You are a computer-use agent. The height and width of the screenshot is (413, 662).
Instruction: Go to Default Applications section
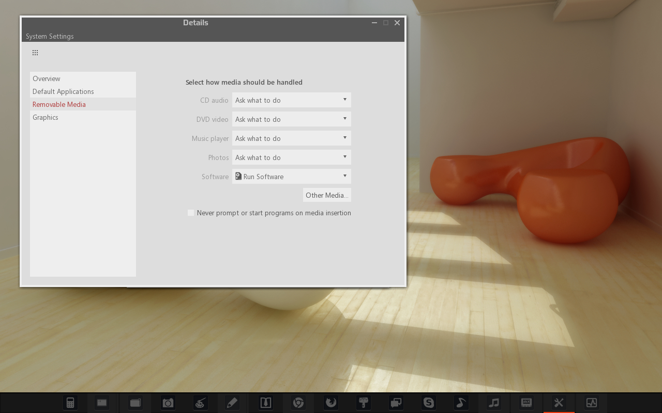click(x=83, y=91)
